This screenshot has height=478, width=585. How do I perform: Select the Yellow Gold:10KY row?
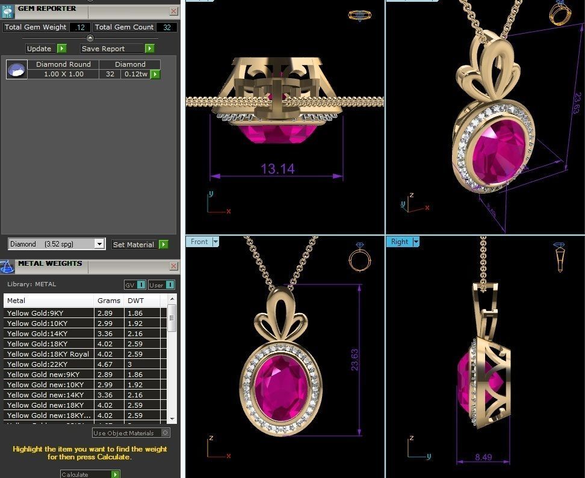pos(85,323)
